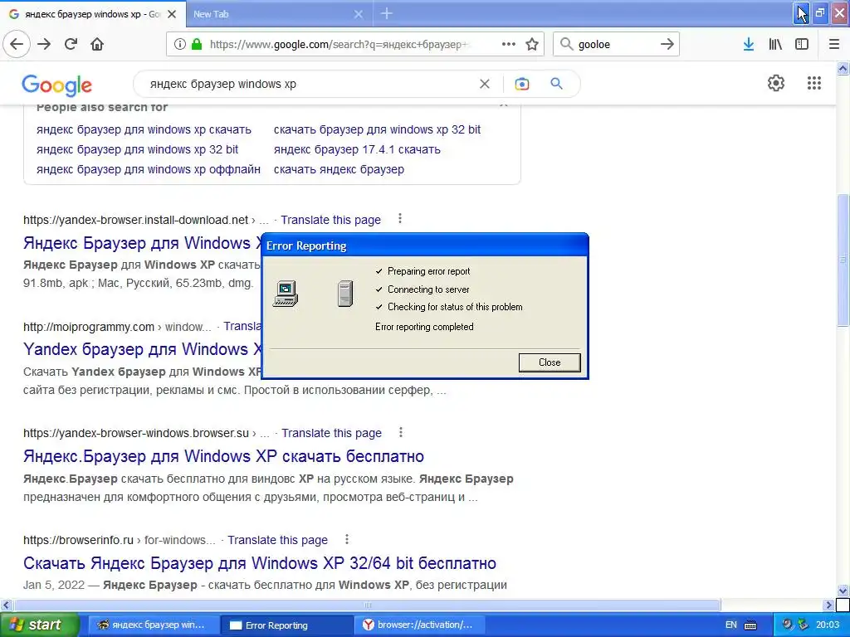The width and height of the screenshot is (850, 637).
Task: Translate the browserinfo.ru page
Action: tap(277, 540)
